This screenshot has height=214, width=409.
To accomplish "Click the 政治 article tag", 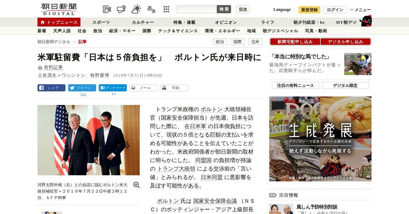I will click(x=220, y=42).
